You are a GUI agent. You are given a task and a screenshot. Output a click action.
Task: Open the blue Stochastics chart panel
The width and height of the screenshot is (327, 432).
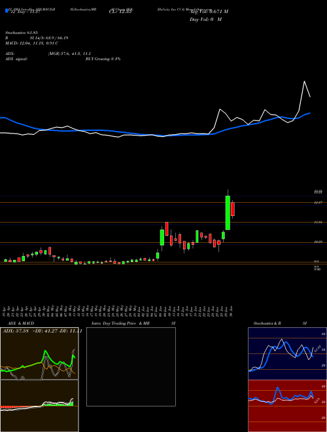click(x=287, y=353)
